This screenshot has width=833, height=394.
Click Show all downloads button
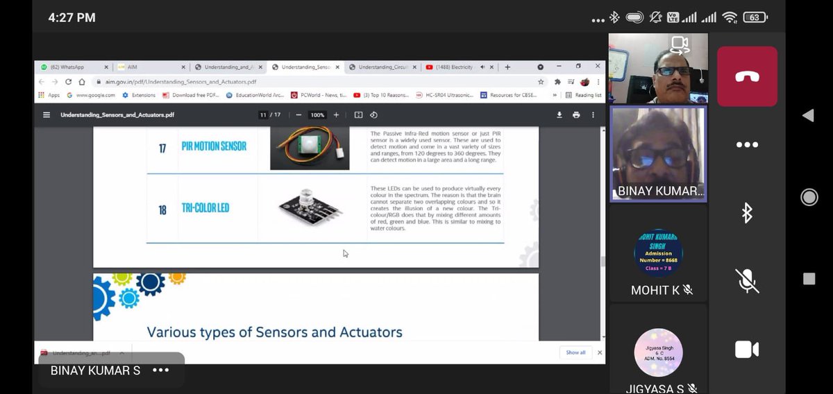[575, 352]
